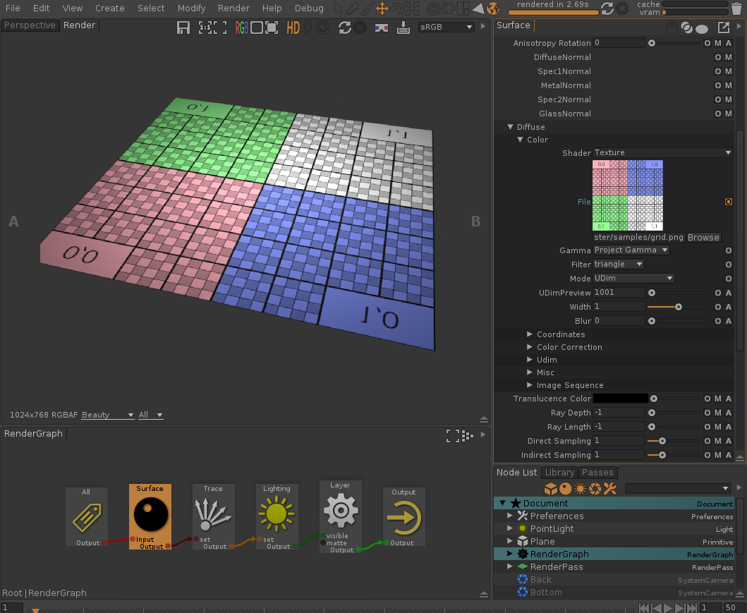Open the Render menu
This screenshot has width=747, height=613.
point(233,8)
